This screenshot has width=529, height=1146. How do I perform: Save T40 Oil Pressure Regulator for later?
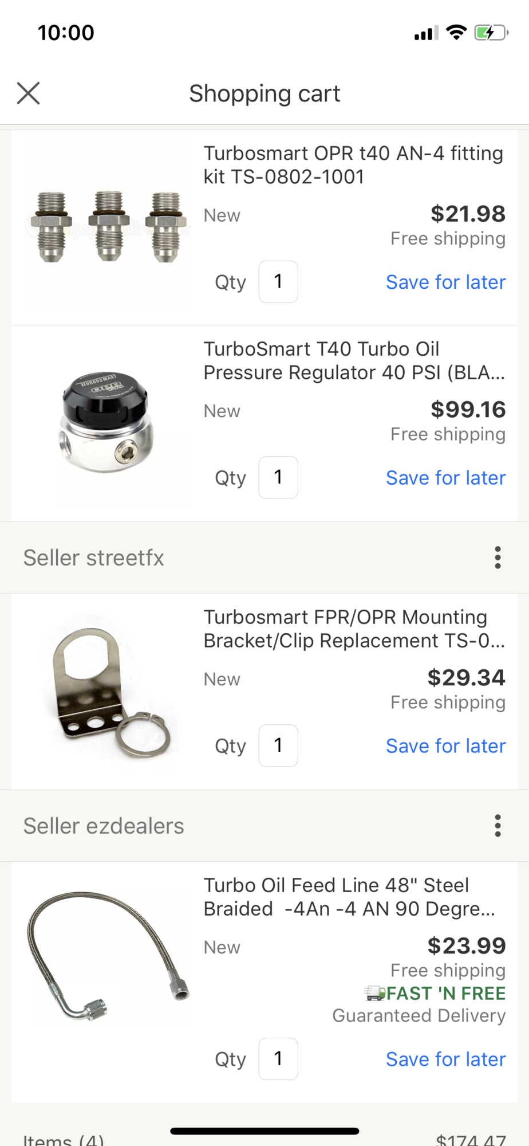coord(445,477)
